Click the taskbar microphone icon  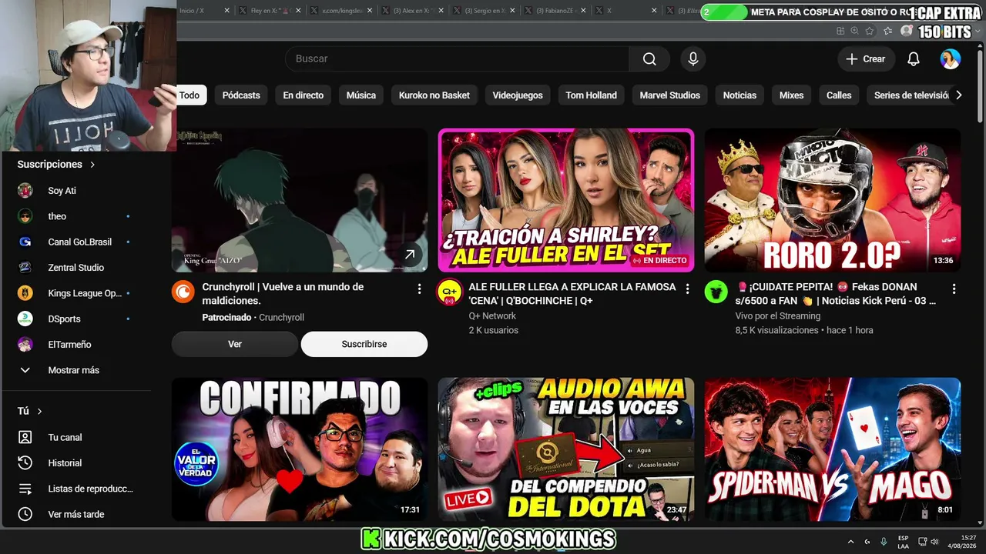884,542
